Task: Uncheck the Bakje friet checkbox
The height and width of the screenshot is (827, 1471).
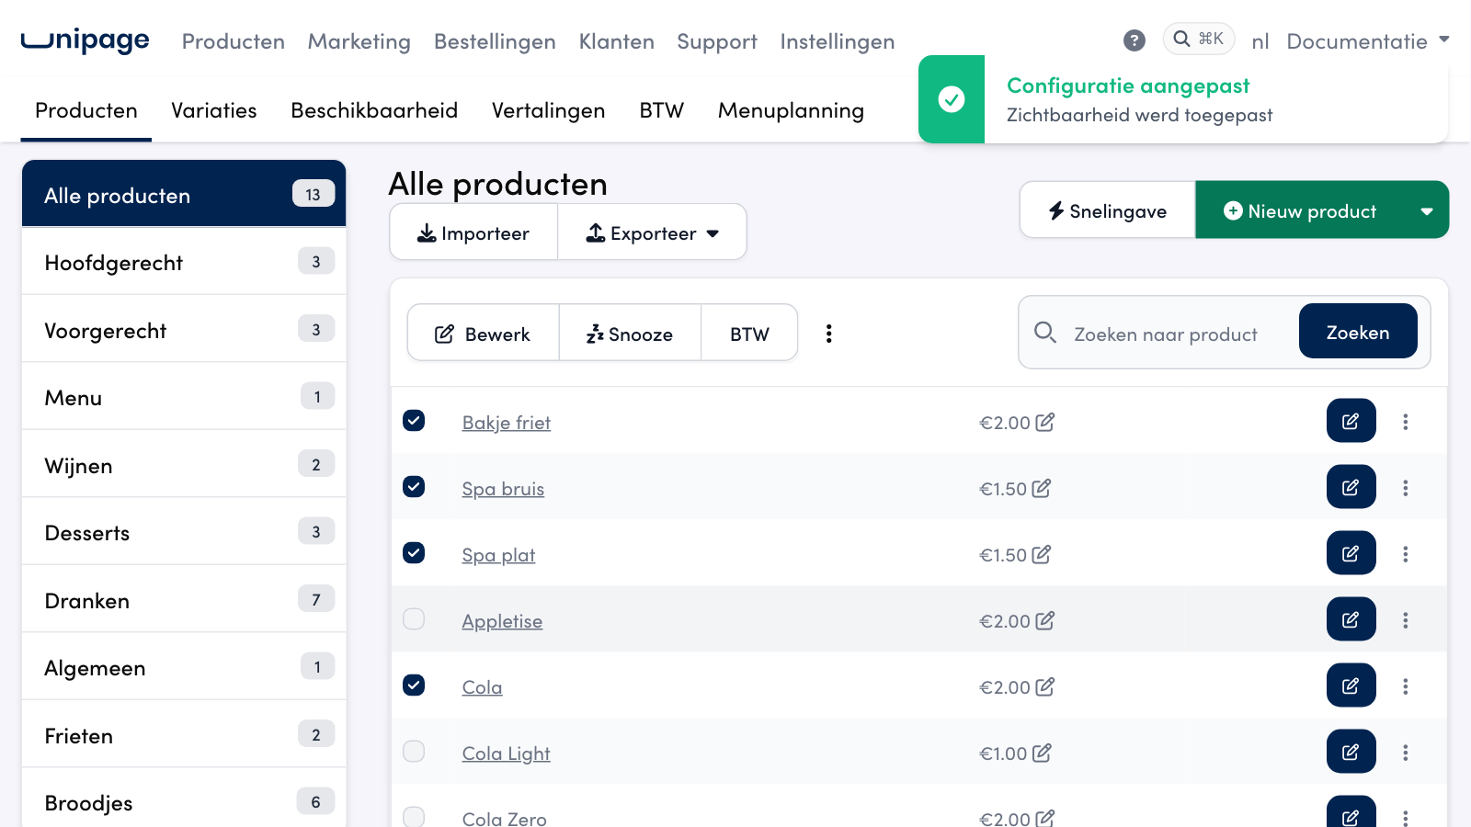Action: [x=414, y=421]
